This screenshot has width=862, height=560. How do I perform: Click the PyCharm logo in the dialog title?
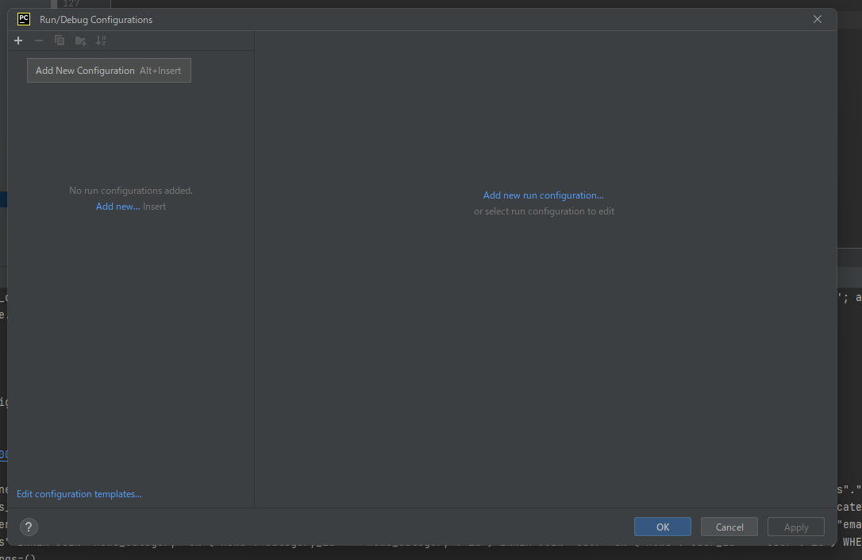pos(24,19)
